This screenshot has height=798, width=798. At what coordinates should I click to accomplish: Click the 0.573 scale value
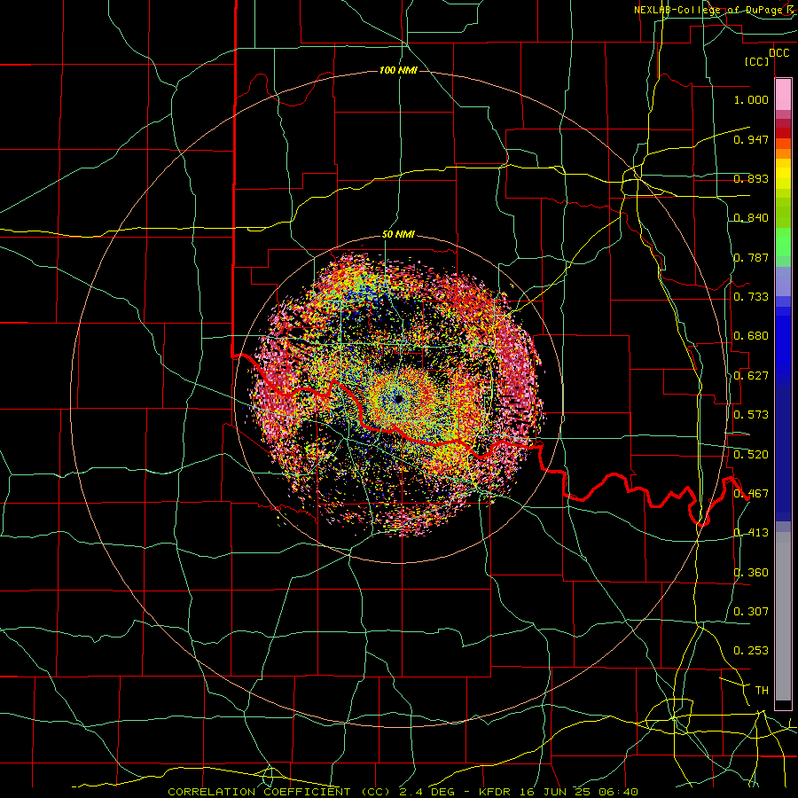[751, 415]
